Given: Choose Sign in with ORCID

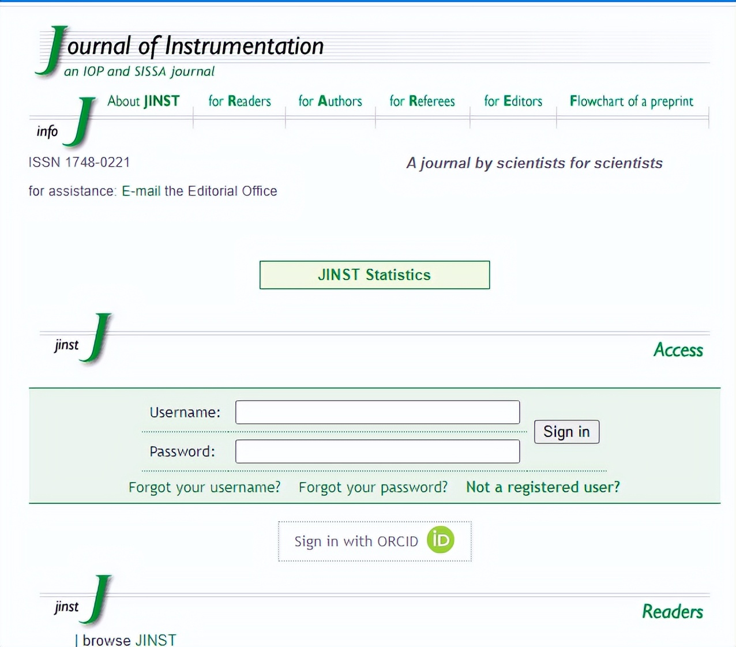Looking at the screenshot, I should (356, 541).
